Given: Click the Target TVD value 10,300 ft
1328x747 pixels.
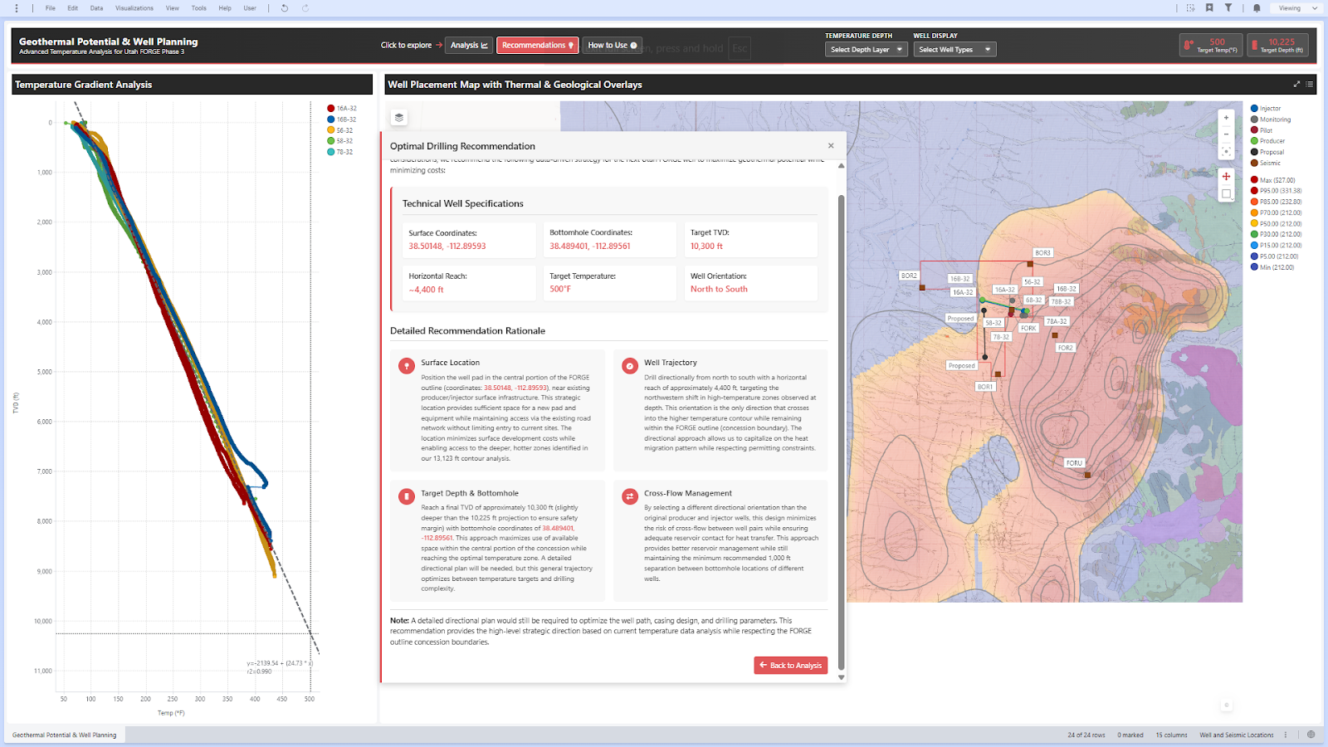Looking at the screenshot, I should click(707, 247).
